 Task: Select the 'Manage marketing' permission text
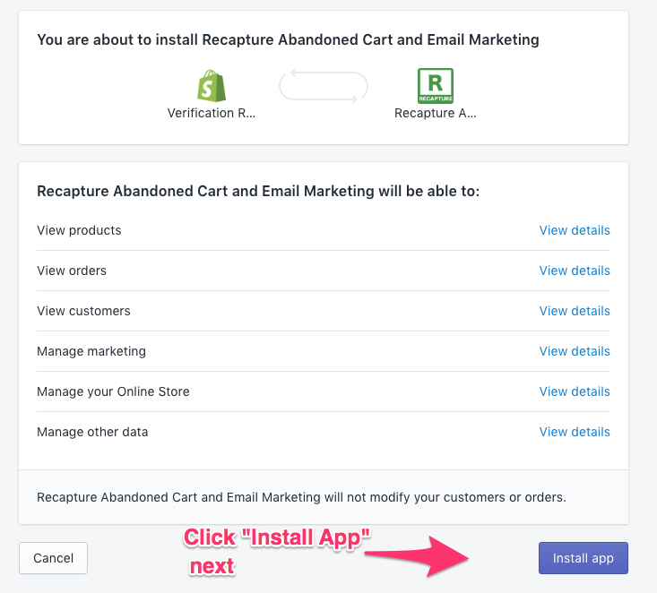(91, 351)
